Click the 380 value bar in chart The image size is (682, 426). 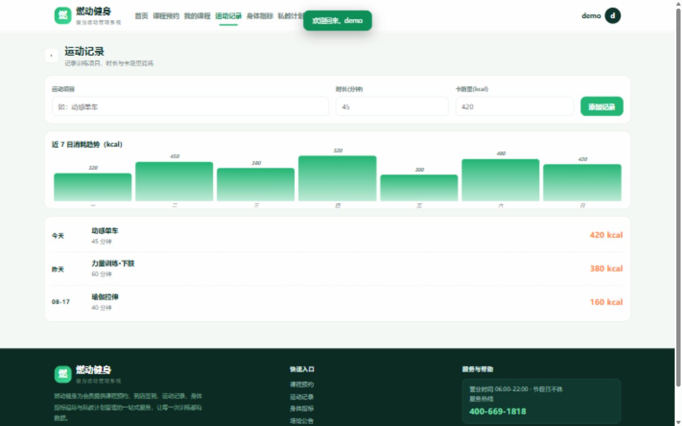click(x=256, y=185)
